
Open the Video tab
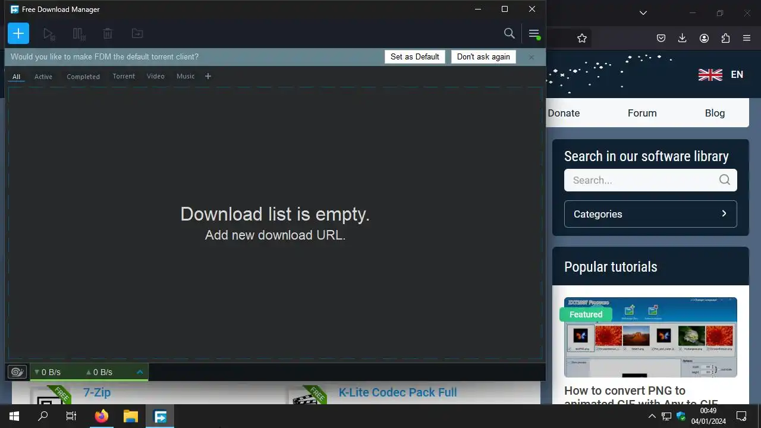click(x=156, y=76)
